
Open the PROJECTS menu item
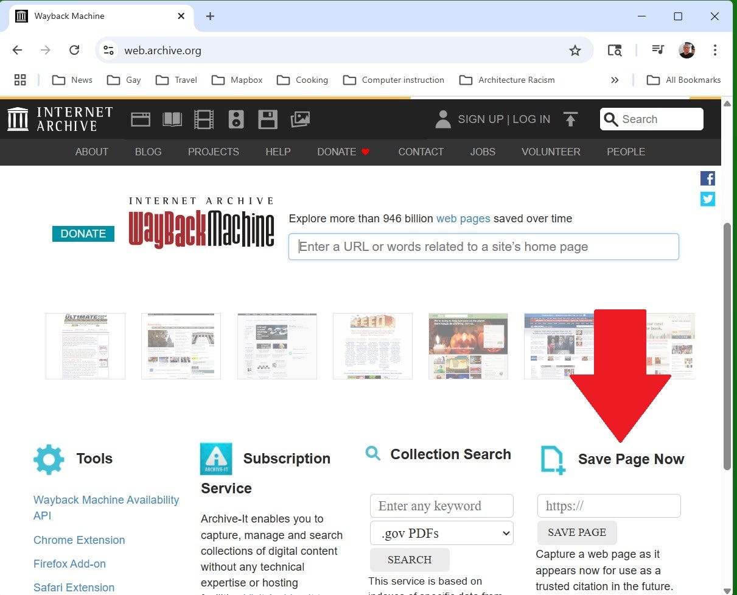[x=214, y=152]
